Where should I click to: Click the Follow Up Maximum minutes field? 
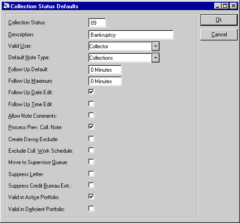pos(105,81)
